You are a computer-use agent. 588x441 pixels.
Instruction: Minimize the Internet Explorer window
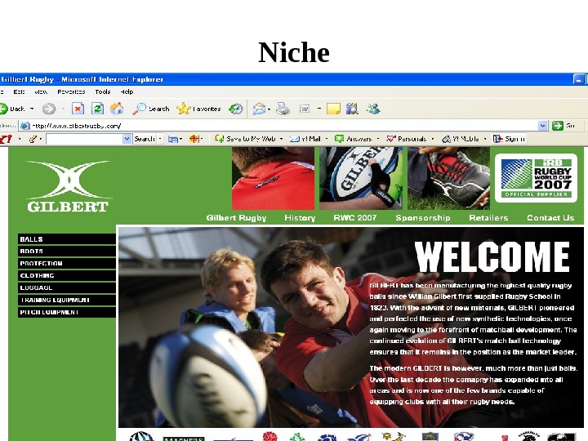[x=579, y=79]
